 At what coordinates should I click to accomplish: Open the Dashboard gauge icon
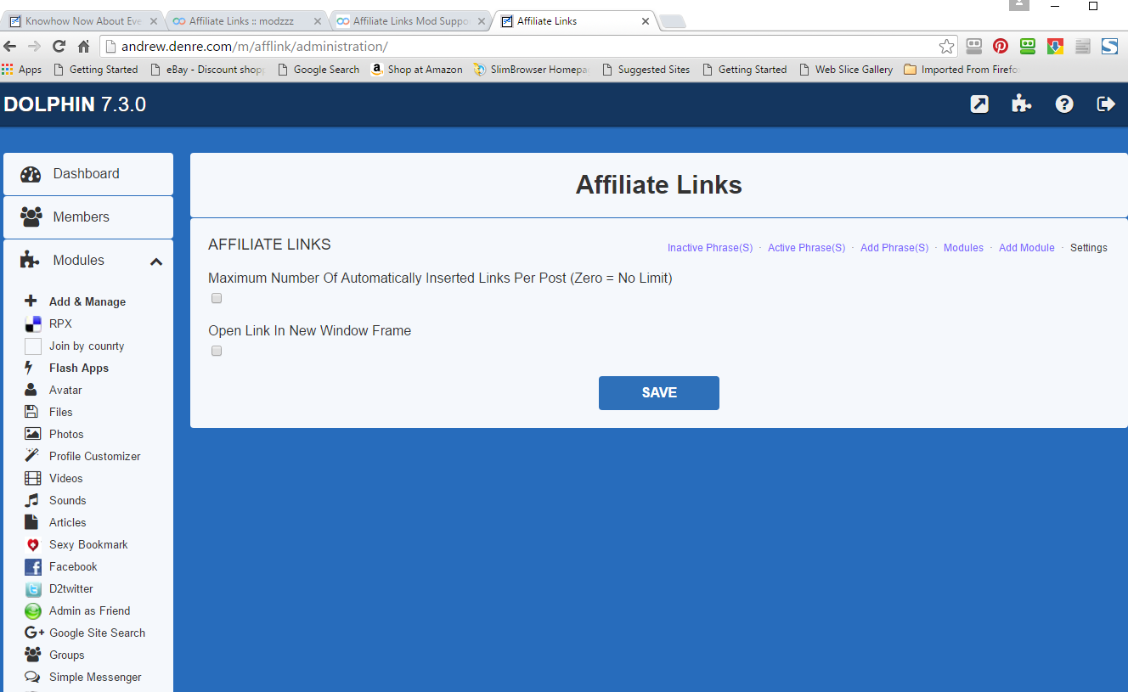(x=31, y=175)
